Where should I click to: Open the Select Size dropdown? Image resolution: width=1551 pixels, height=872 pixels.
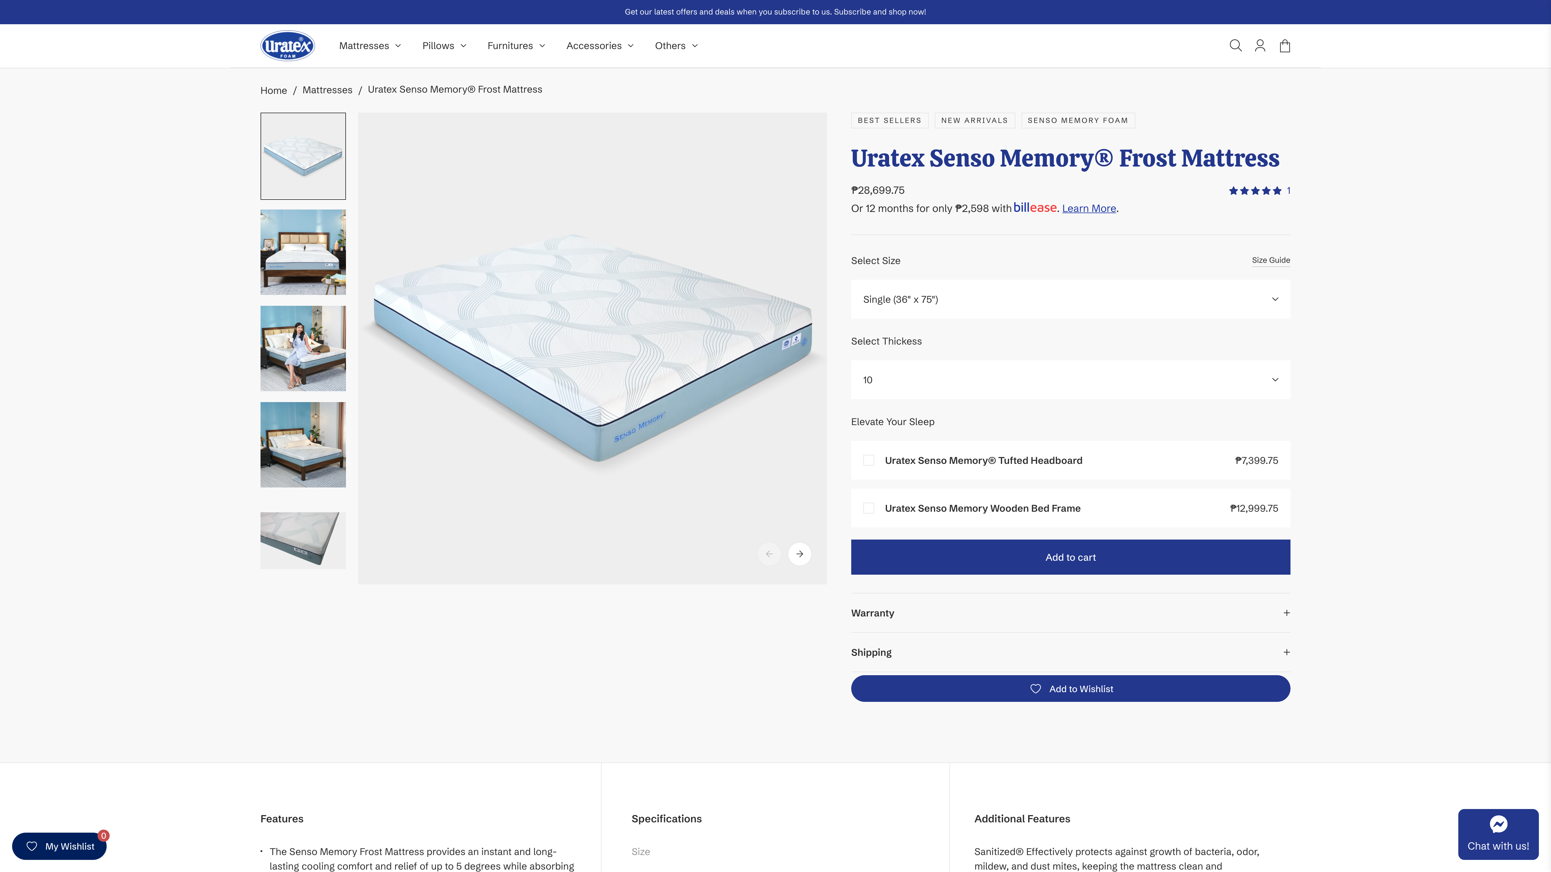(x=1070, y=299)
